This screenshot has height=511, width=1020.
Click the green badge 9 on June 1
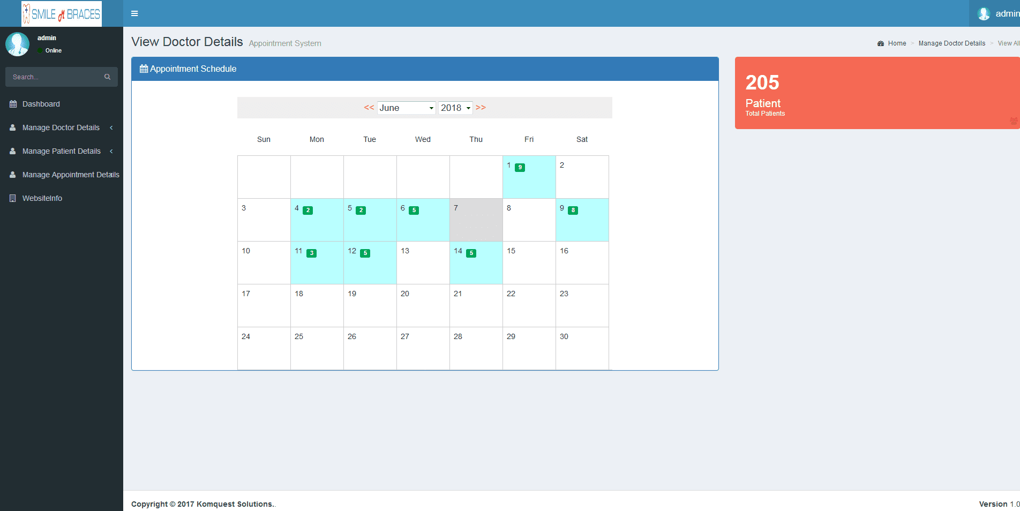pos(520,168)
